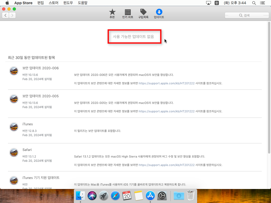The height and width of the screenshot is (203, 271).
Task: Open support link in Safari 13.1.2 description
Action: tap(167, 165)
